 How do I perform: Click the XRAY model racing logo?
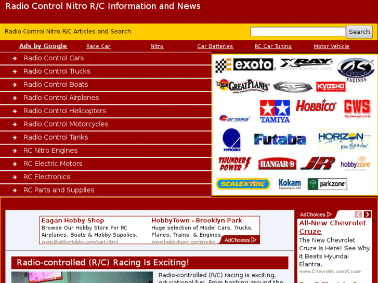tap(306, 64)
